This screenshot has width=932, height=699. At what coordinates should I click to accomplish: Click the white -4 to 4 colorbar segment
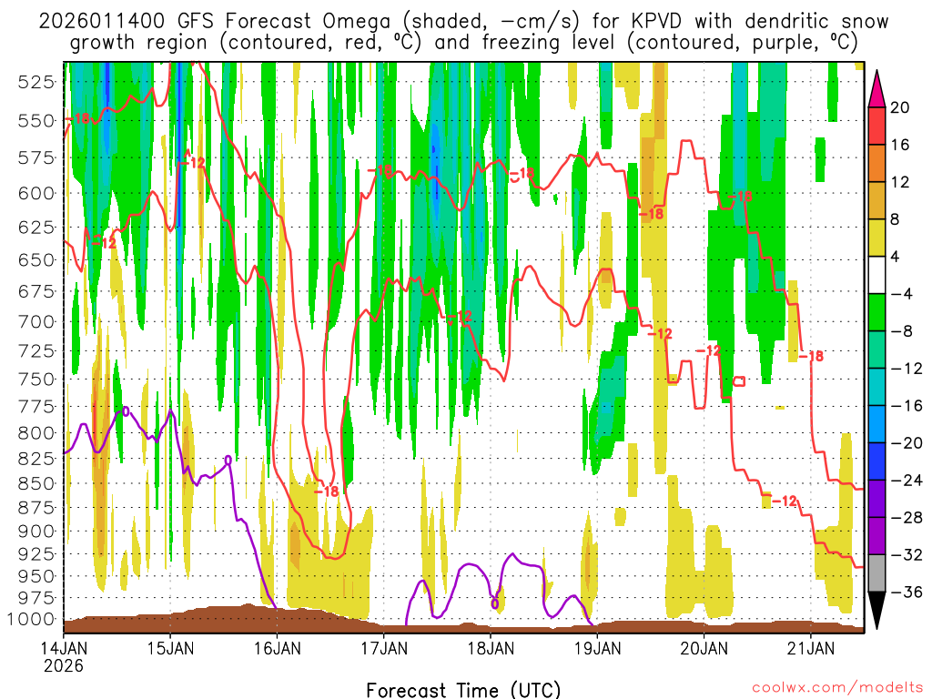point(876,275)
